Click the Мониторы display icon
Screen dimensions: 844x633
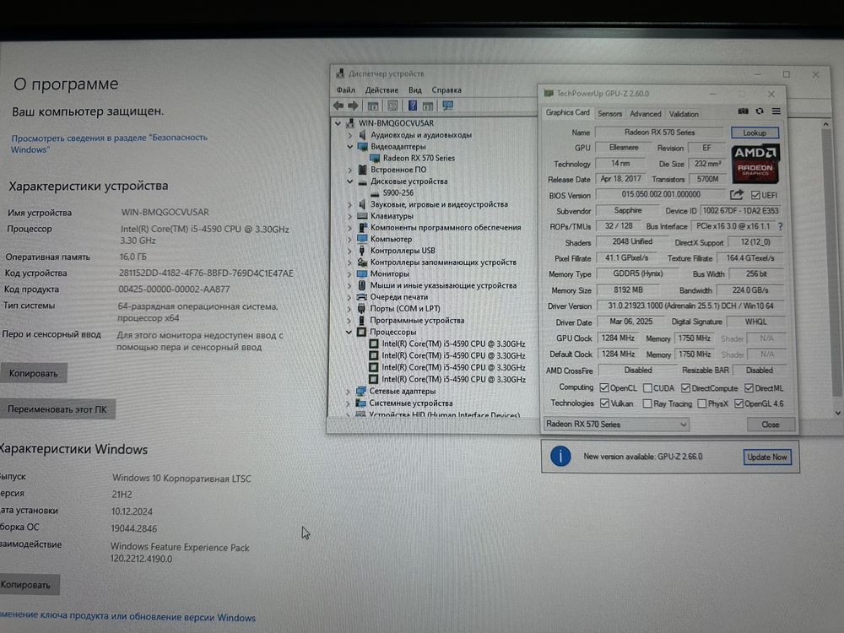tap(362, 274)
